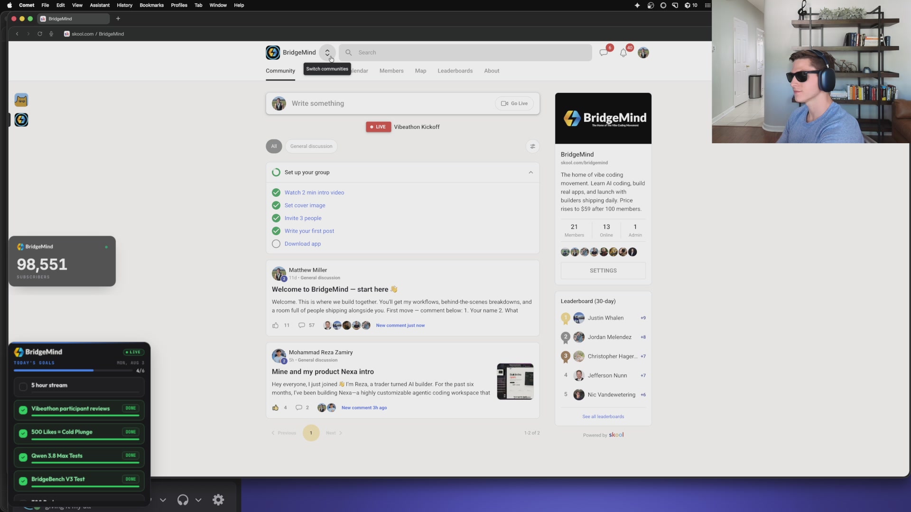Viewport: 911px width, 512px height.
Task: Click the settings gear at bottom bar
Action: [x=218, y=500]
